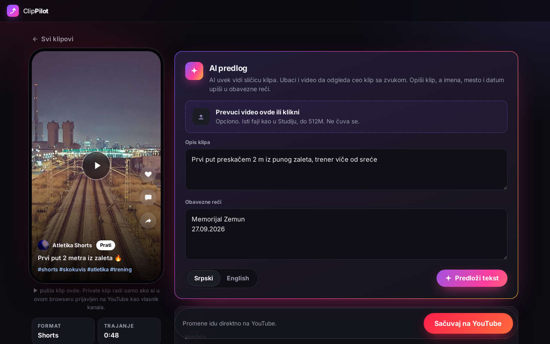
Task: Click the hashtags line #shorts #skokuvis
Action: coord(85,270)
